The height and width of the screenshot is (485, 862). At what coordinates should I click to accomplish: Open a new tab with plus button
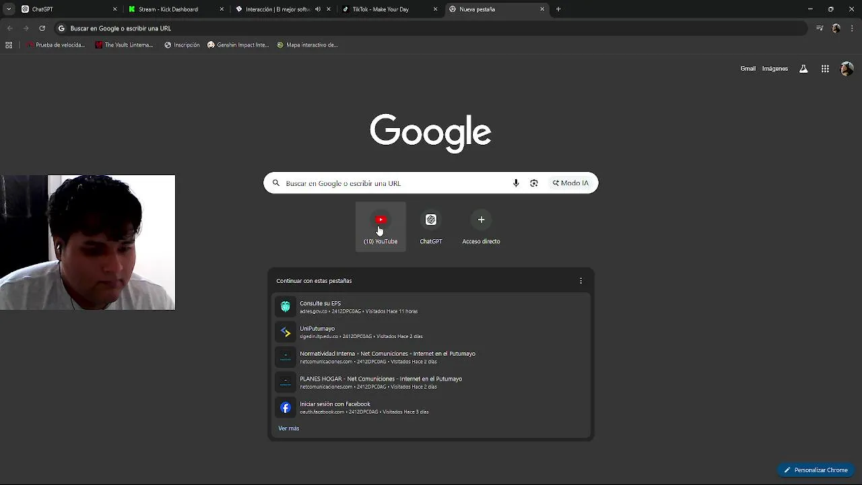point(558,9)
